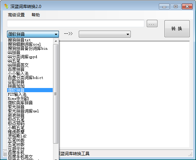Choose 谷歌拼音 in the list
This screenshot has width=196, height=160.
[30, 82]
